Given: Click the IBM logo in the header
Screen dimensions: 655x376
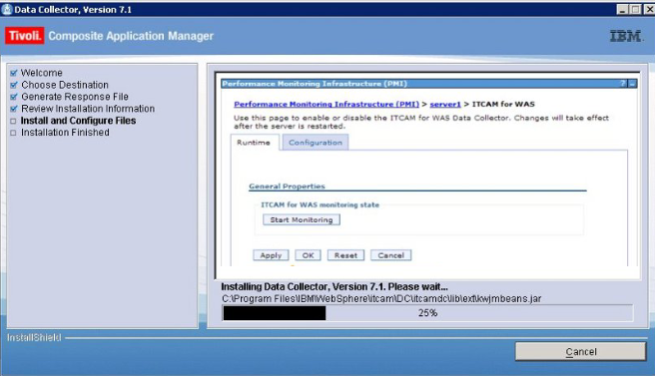Looking at the screenshot, I should [626, 36].
